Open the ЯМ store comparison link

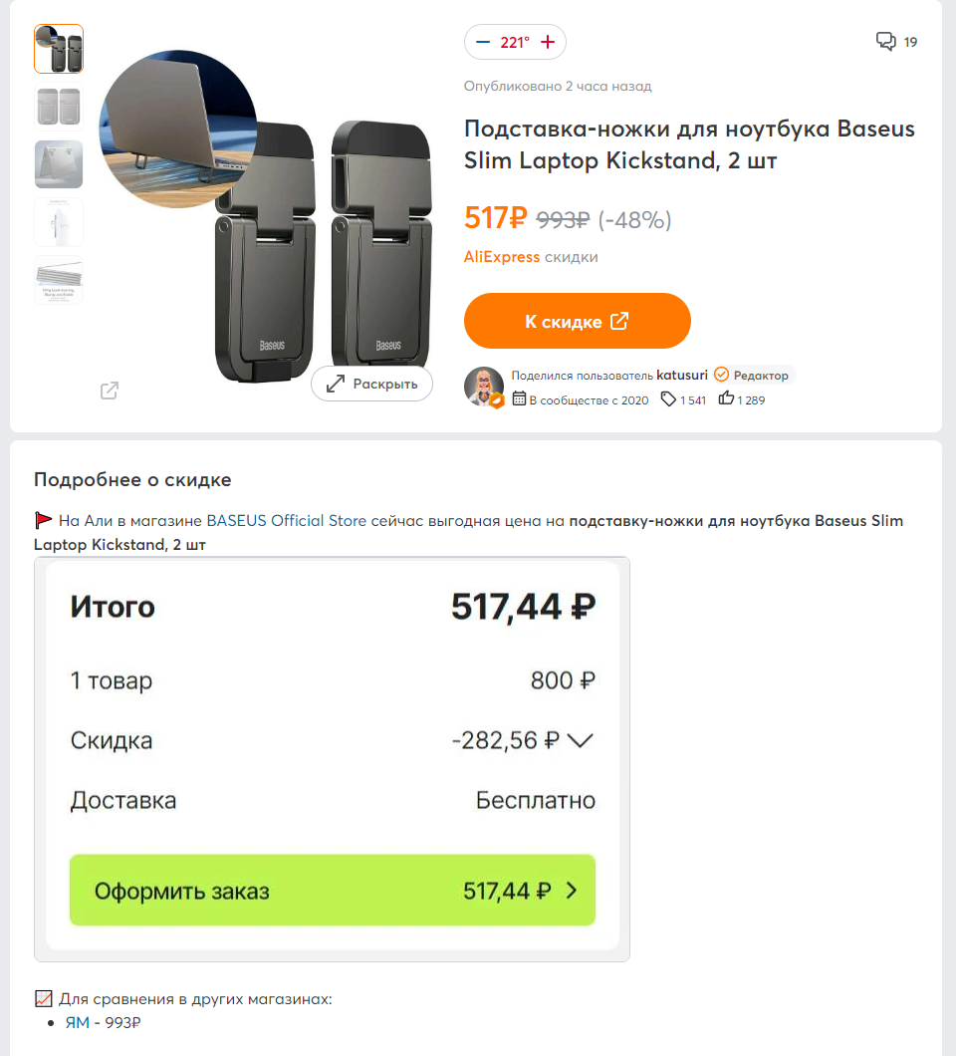78,1022
